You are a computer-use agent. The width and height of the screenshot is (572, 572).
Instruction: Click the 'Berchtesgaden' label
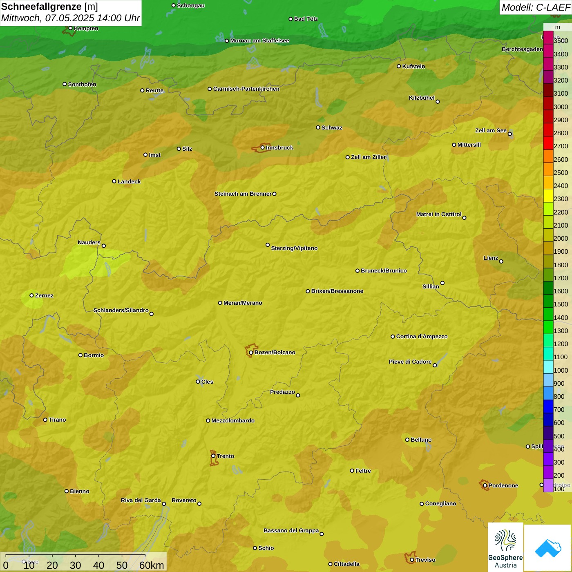522,49
